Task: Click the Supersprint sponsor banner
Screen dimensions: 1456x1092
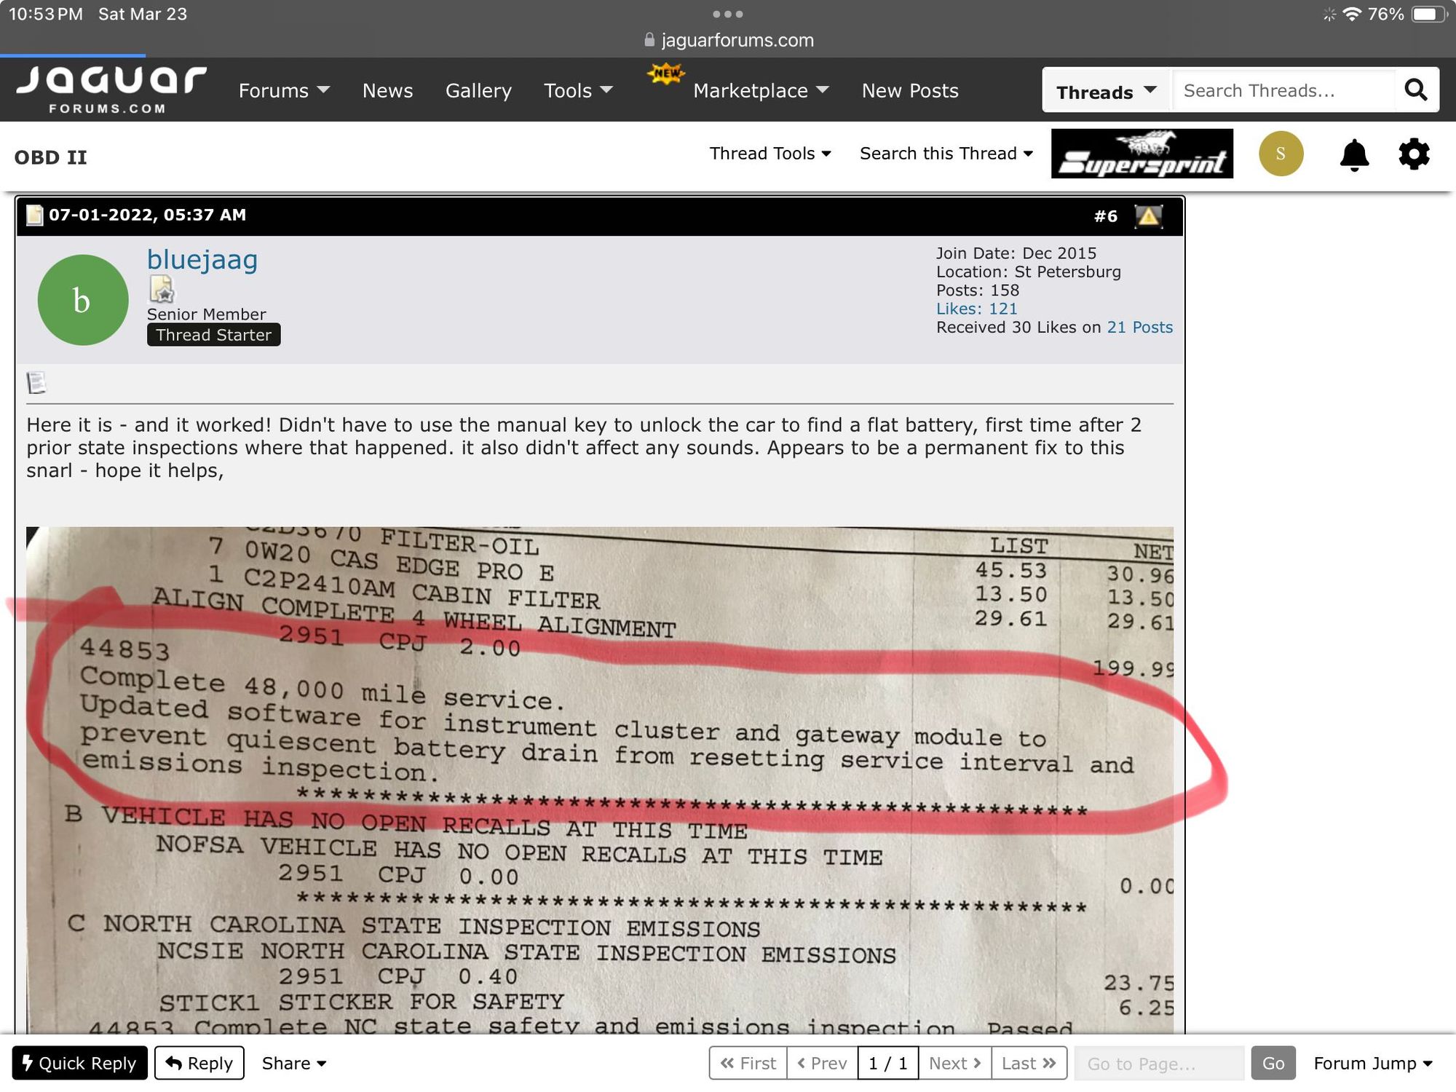Action: coord(1142,154)
